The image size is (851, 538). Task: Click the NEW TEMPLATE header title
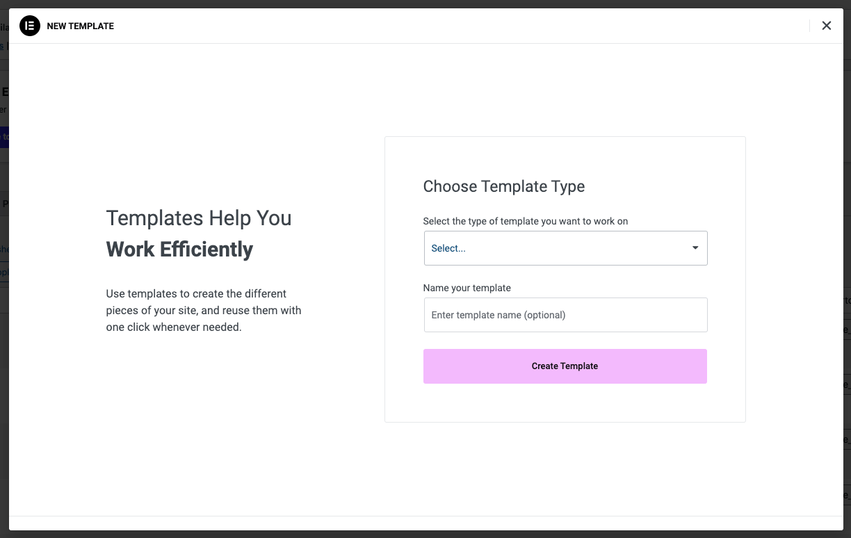(80, 26)
